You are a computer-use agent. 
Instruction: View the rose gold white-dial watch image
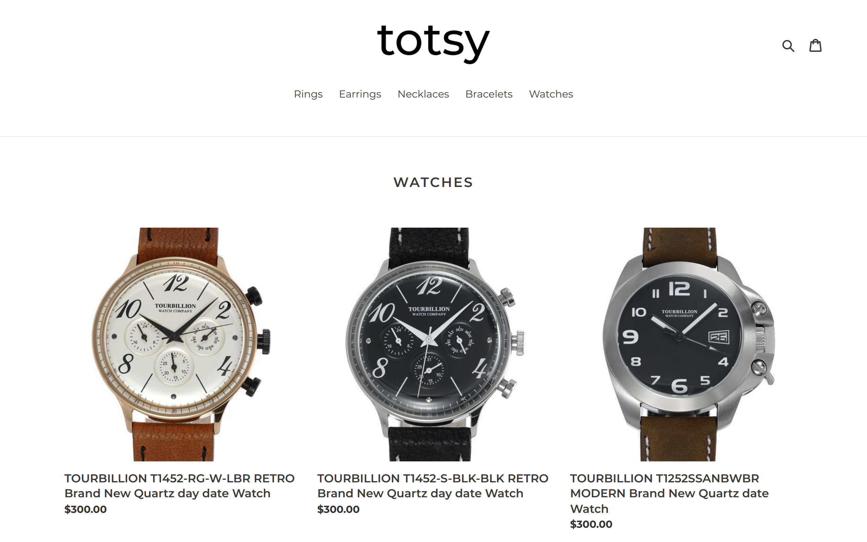coord(181,344)
